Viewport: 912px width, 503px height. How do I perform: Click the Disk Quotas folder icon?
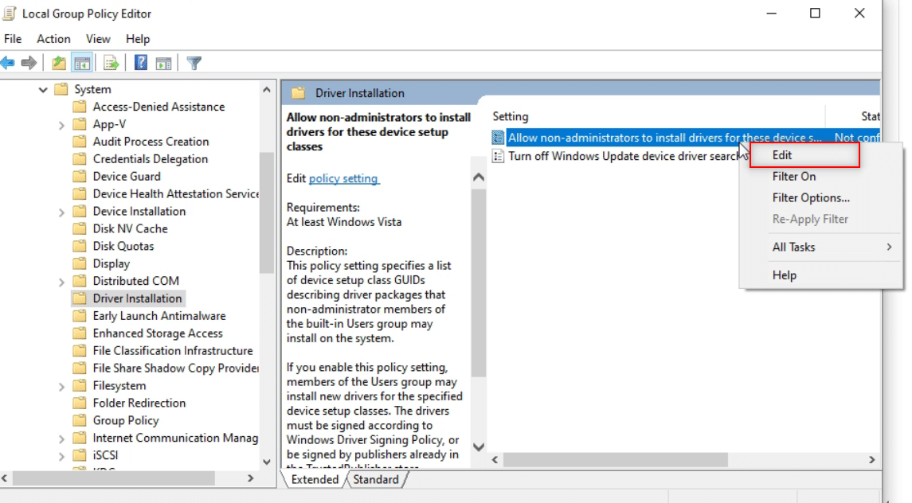79,246
